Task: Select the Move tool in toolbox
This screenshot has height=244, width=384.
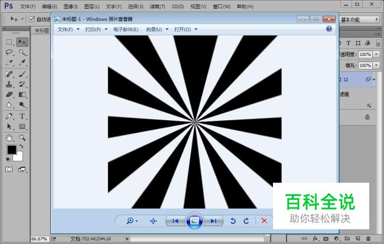Action: point(22,42)
